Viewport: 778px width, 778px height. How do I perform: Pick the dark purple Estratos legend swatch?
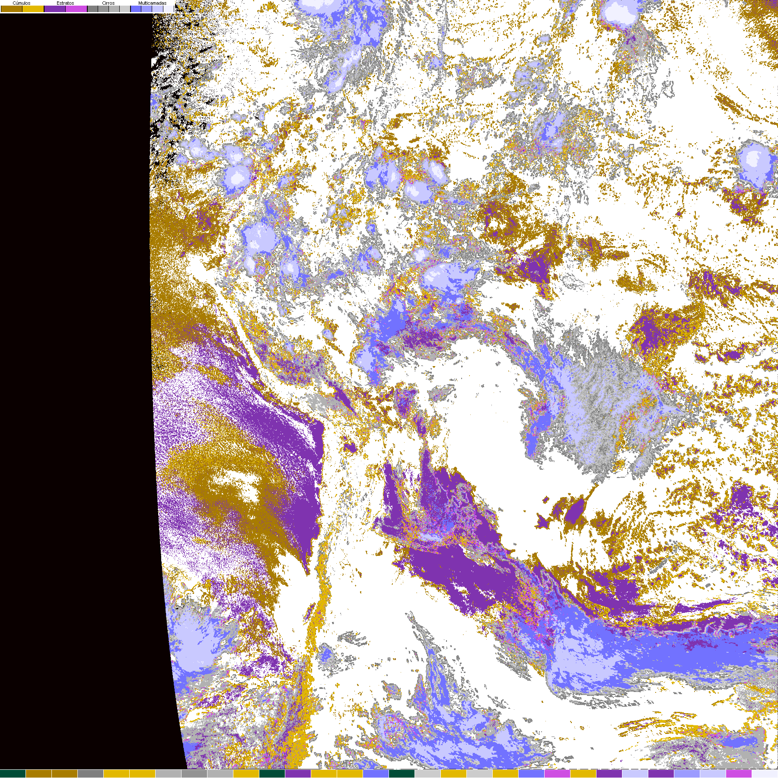[55, 9]
